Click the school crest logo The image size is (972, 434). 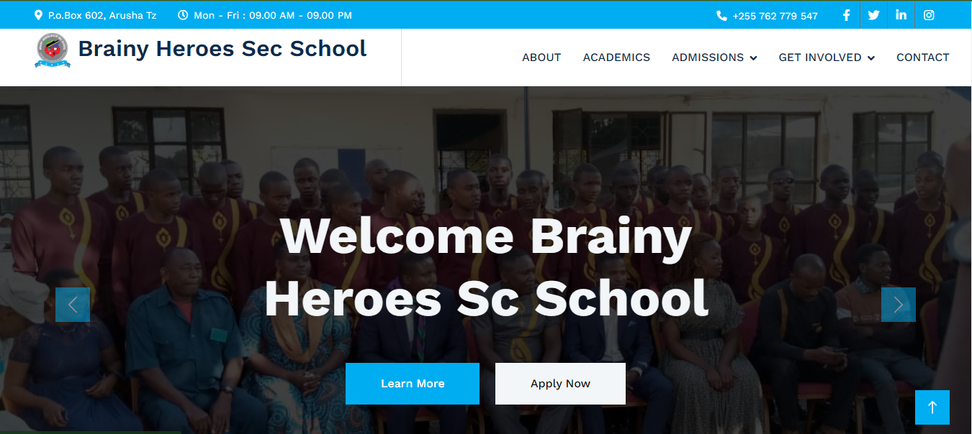[53, 50]
